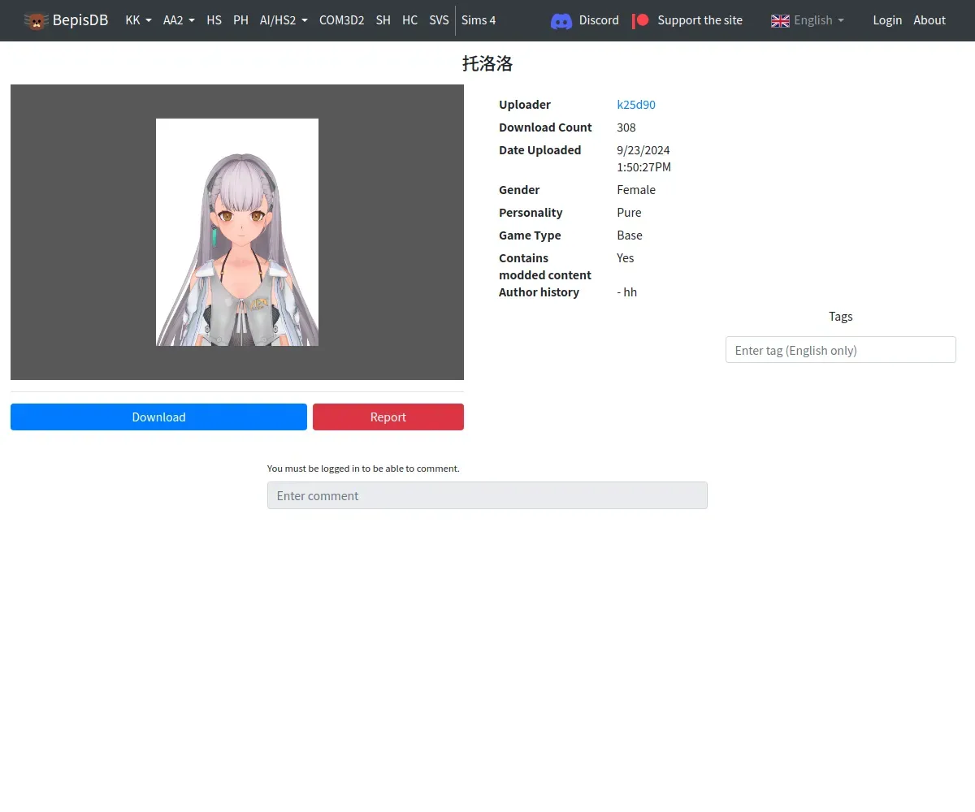975x812 pixels.
Task: Expand the AI/HS2 dropdown menu
Action: [x=284, y=20]
